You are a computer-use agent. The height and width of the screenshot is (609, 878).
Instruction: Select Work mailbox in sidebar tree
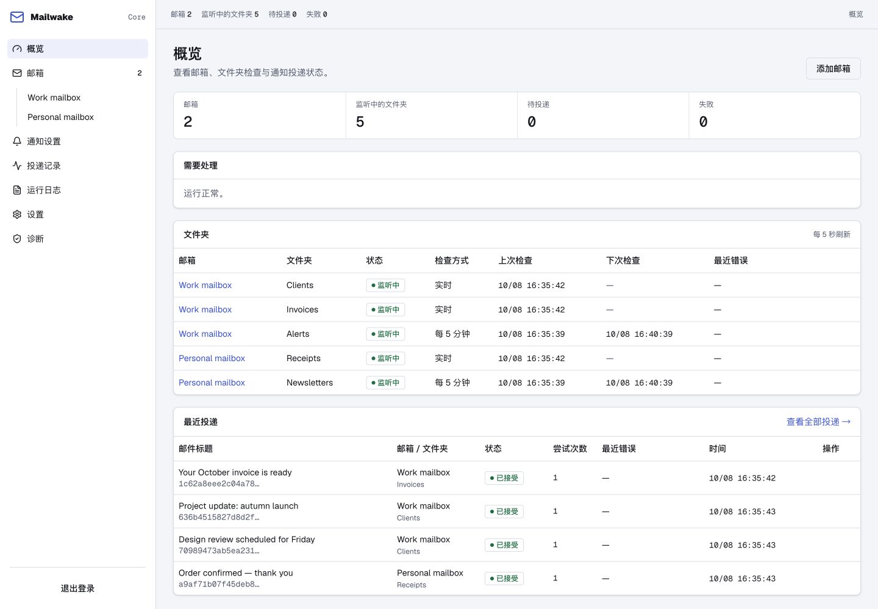click(x=54, y=97)
